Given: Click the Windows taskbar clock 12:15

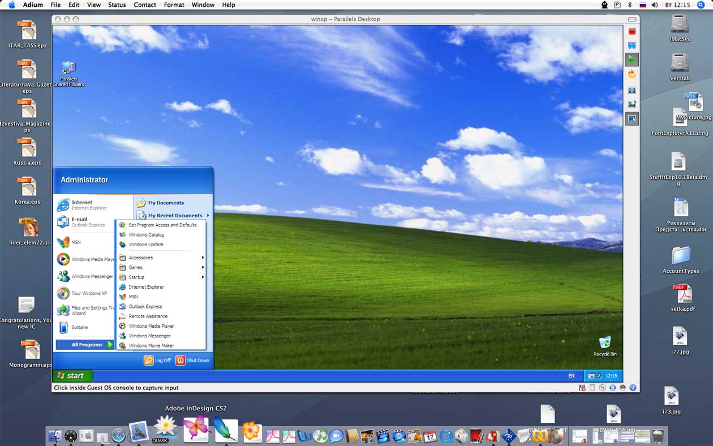Looking at the screenshot, I should click(x=612, y=376).
